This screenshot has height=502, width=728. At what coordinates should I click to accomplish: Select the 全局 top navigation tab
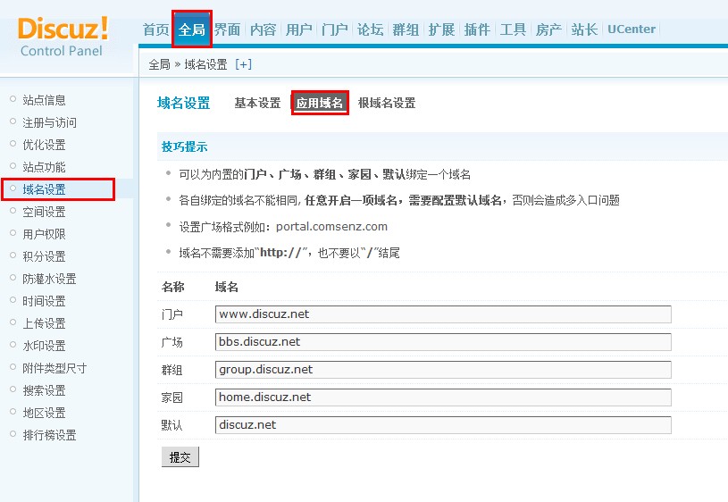coord(192,29)
